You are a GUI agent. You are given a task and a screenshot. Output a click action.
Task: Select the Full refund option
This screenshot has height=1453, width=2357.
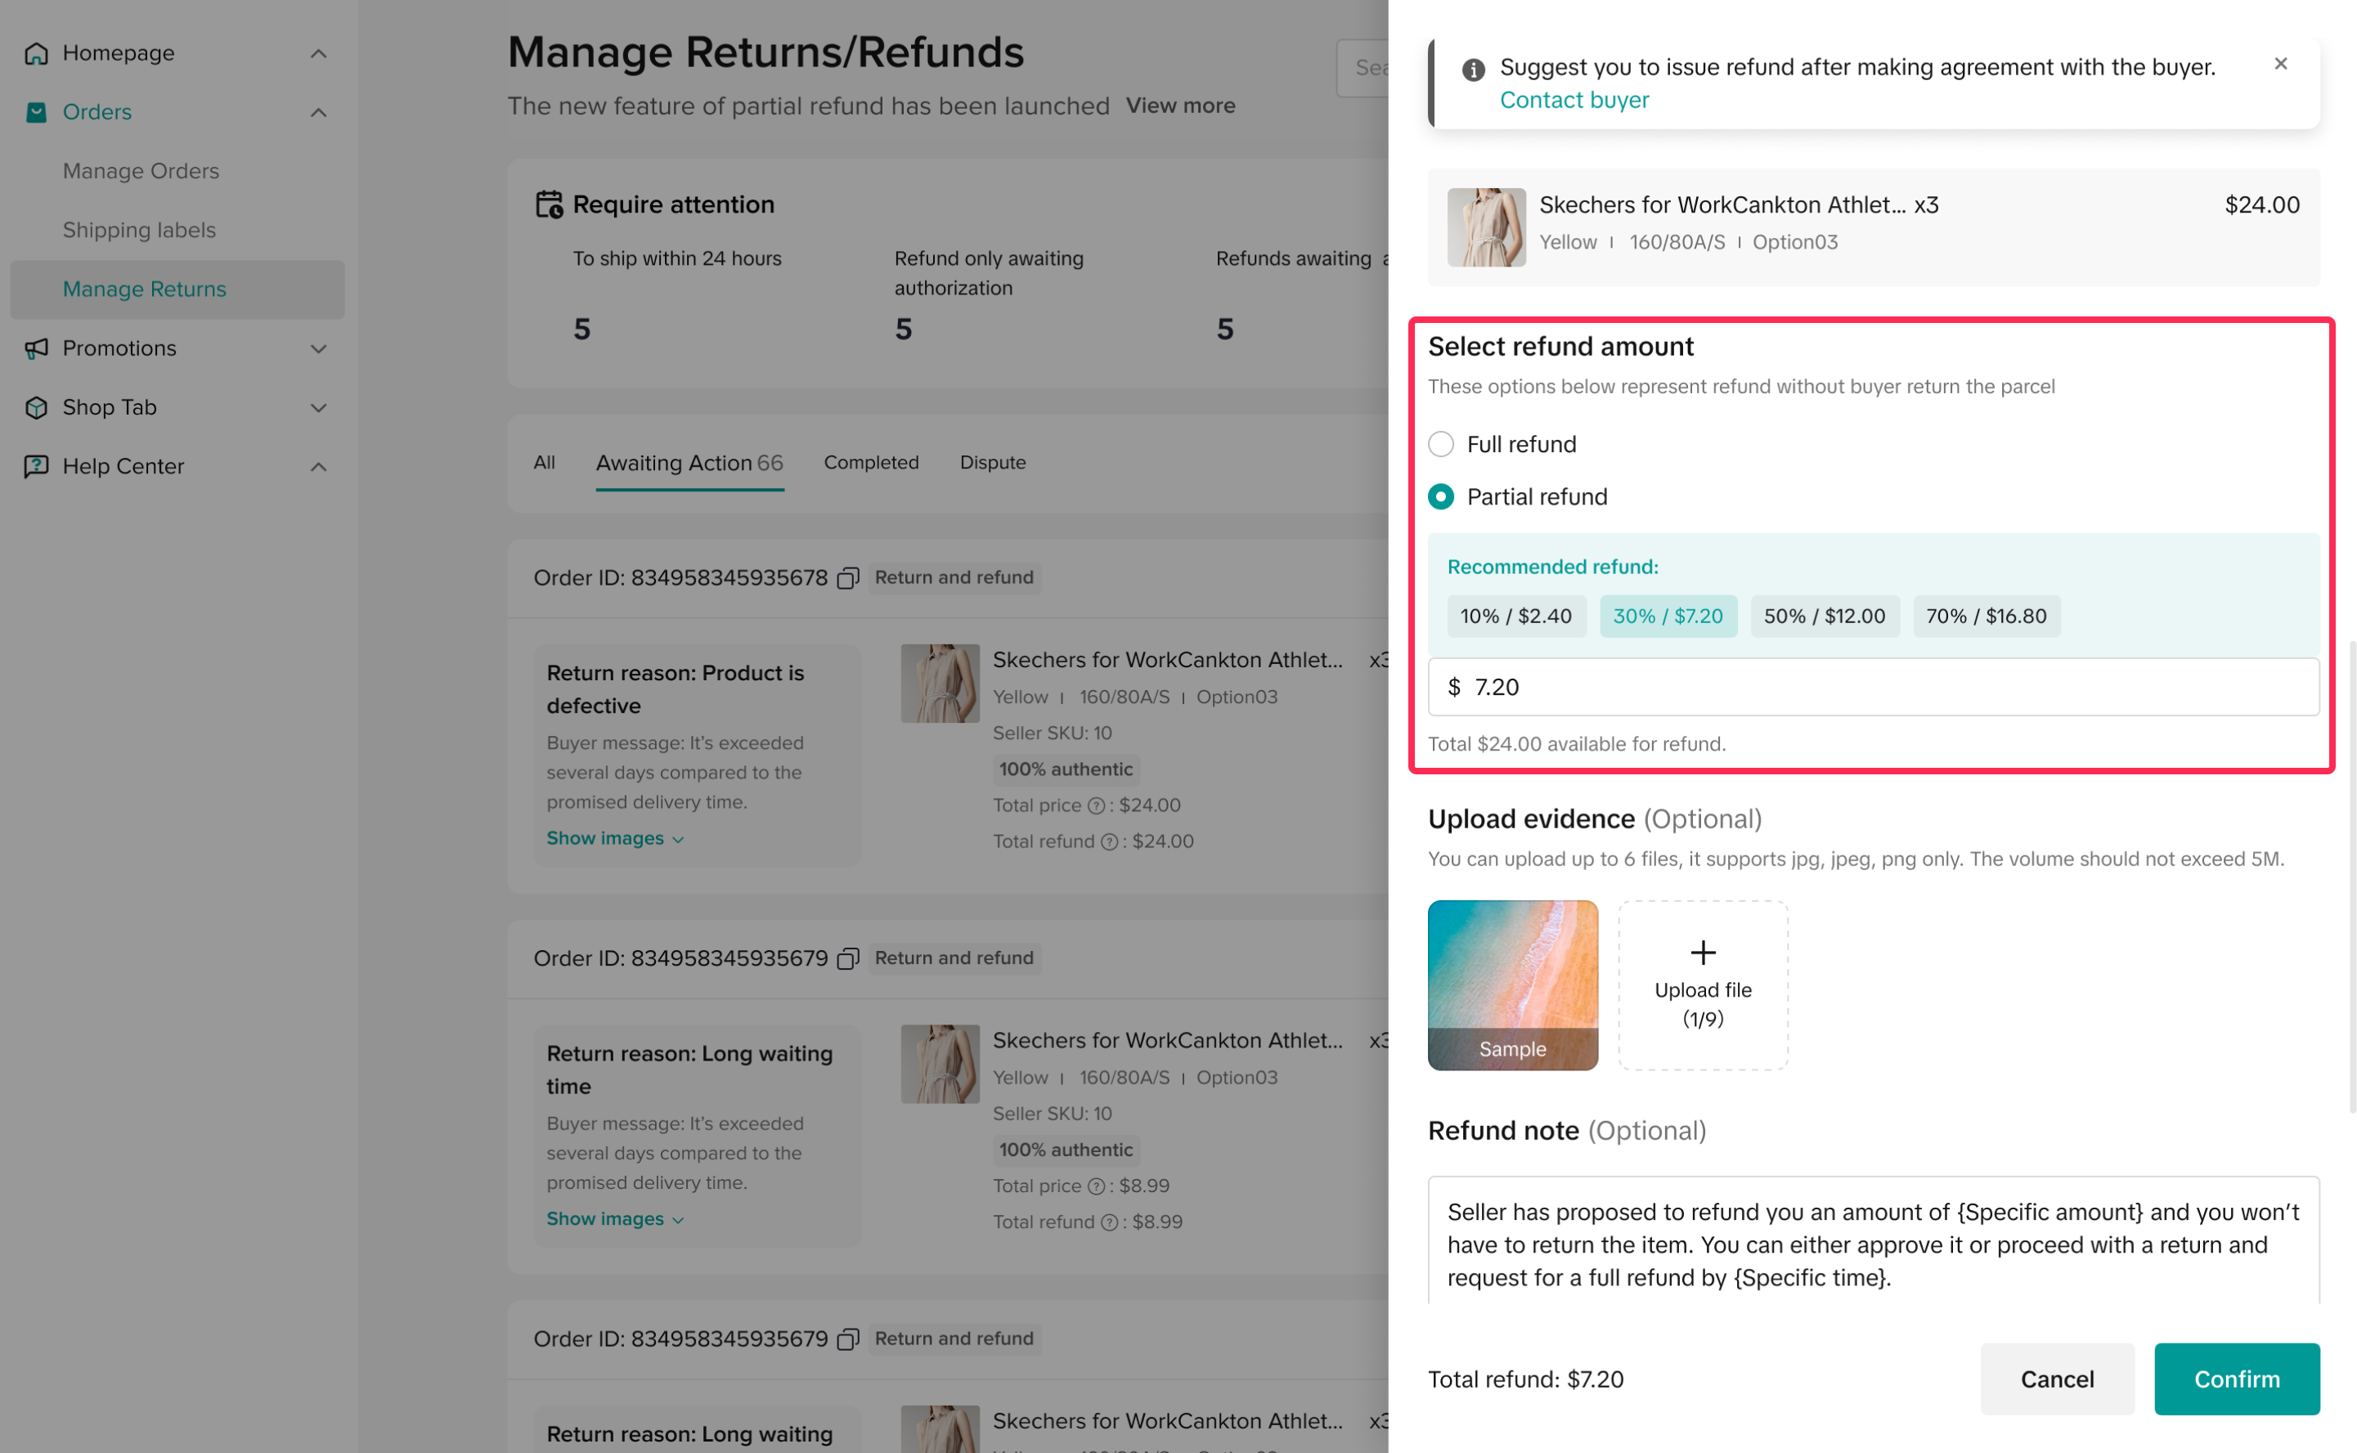coord(1440,444)
